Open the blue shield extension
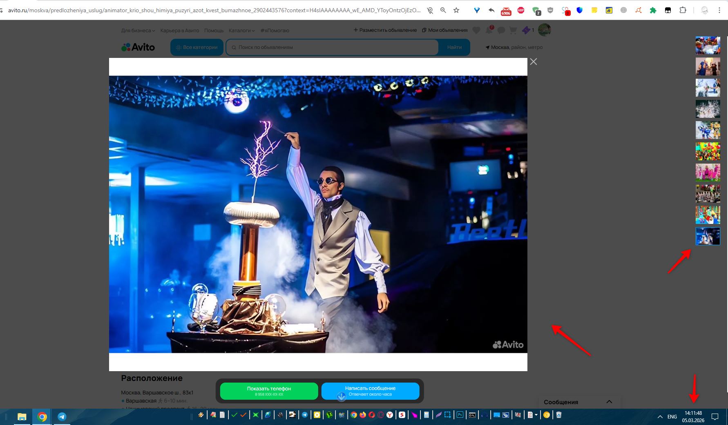Viewport: 728px width, 425px height. 579,11
